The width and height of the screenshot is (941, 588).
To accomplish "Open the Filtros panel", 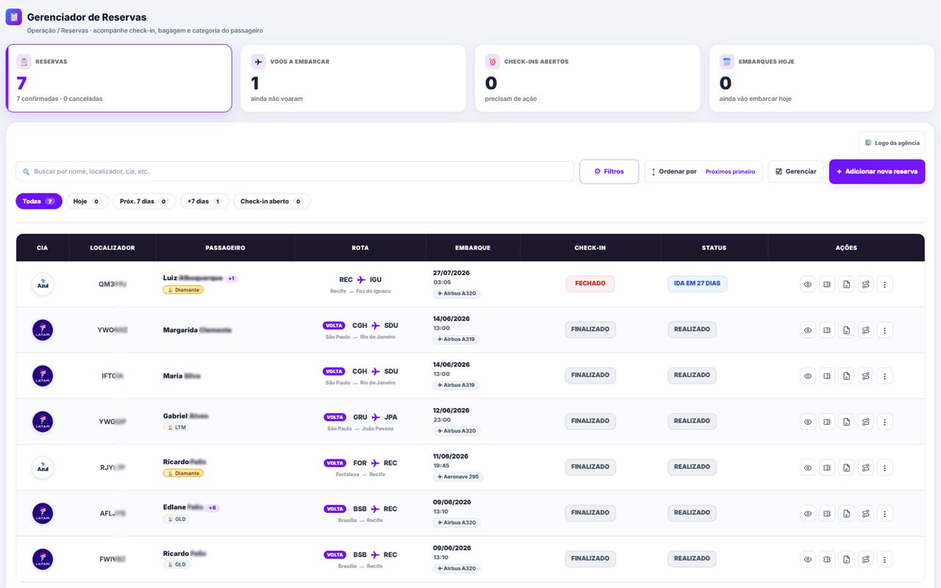I will coord(609,171).
